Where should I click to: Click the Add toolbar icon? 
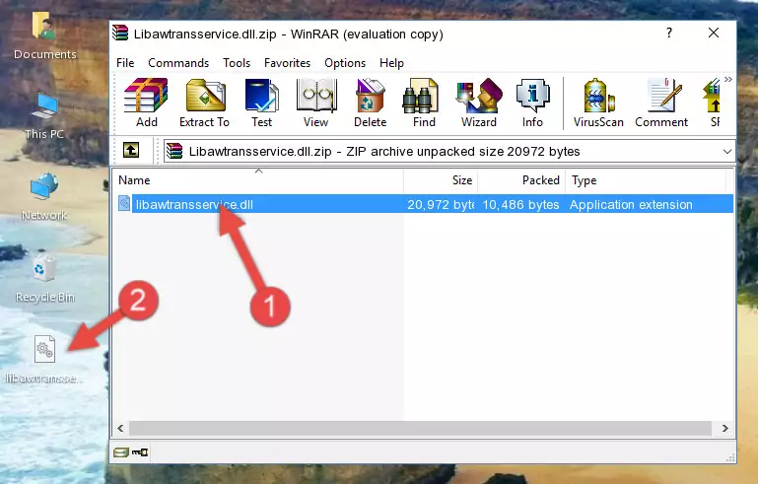click(x=146, y=103)
